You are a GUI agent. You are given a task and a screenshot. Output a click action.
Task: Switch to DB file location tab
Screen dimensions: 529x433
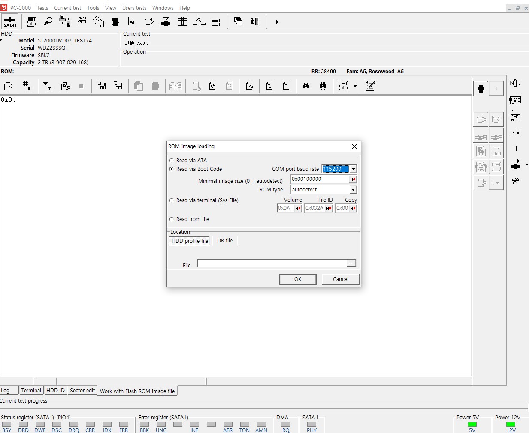click(x=225, y=241)
